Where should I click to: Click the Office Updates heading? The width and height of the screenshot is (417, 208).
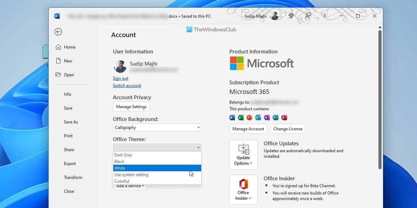pos(281,144)
